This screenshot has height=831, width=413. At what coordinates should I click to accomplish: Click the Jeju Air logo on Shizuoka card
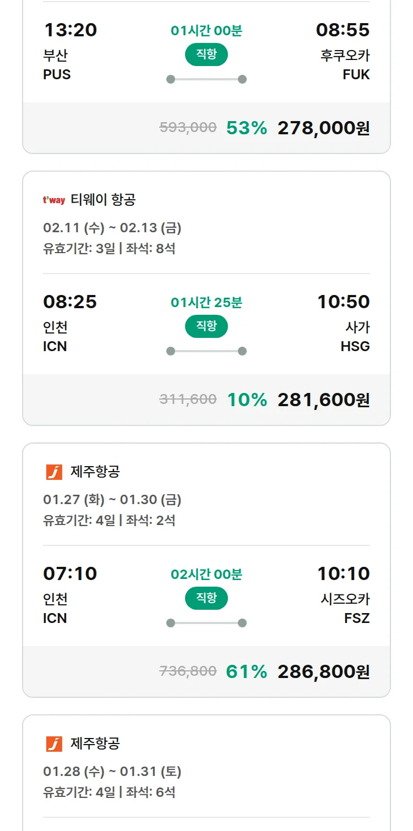[54, 472]
